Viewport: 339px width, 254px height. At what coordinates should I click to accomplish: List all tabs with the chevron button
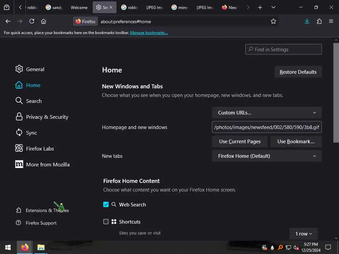273,8
